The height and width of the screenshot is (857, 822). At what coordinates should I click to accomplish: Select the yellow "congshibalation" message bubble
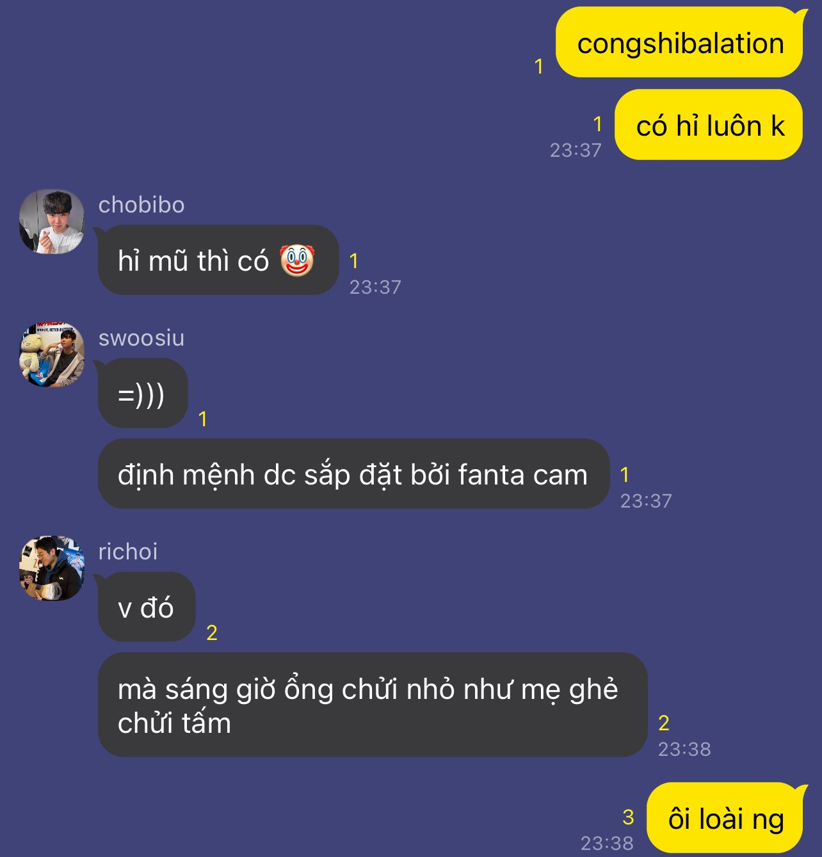[679, 43]
